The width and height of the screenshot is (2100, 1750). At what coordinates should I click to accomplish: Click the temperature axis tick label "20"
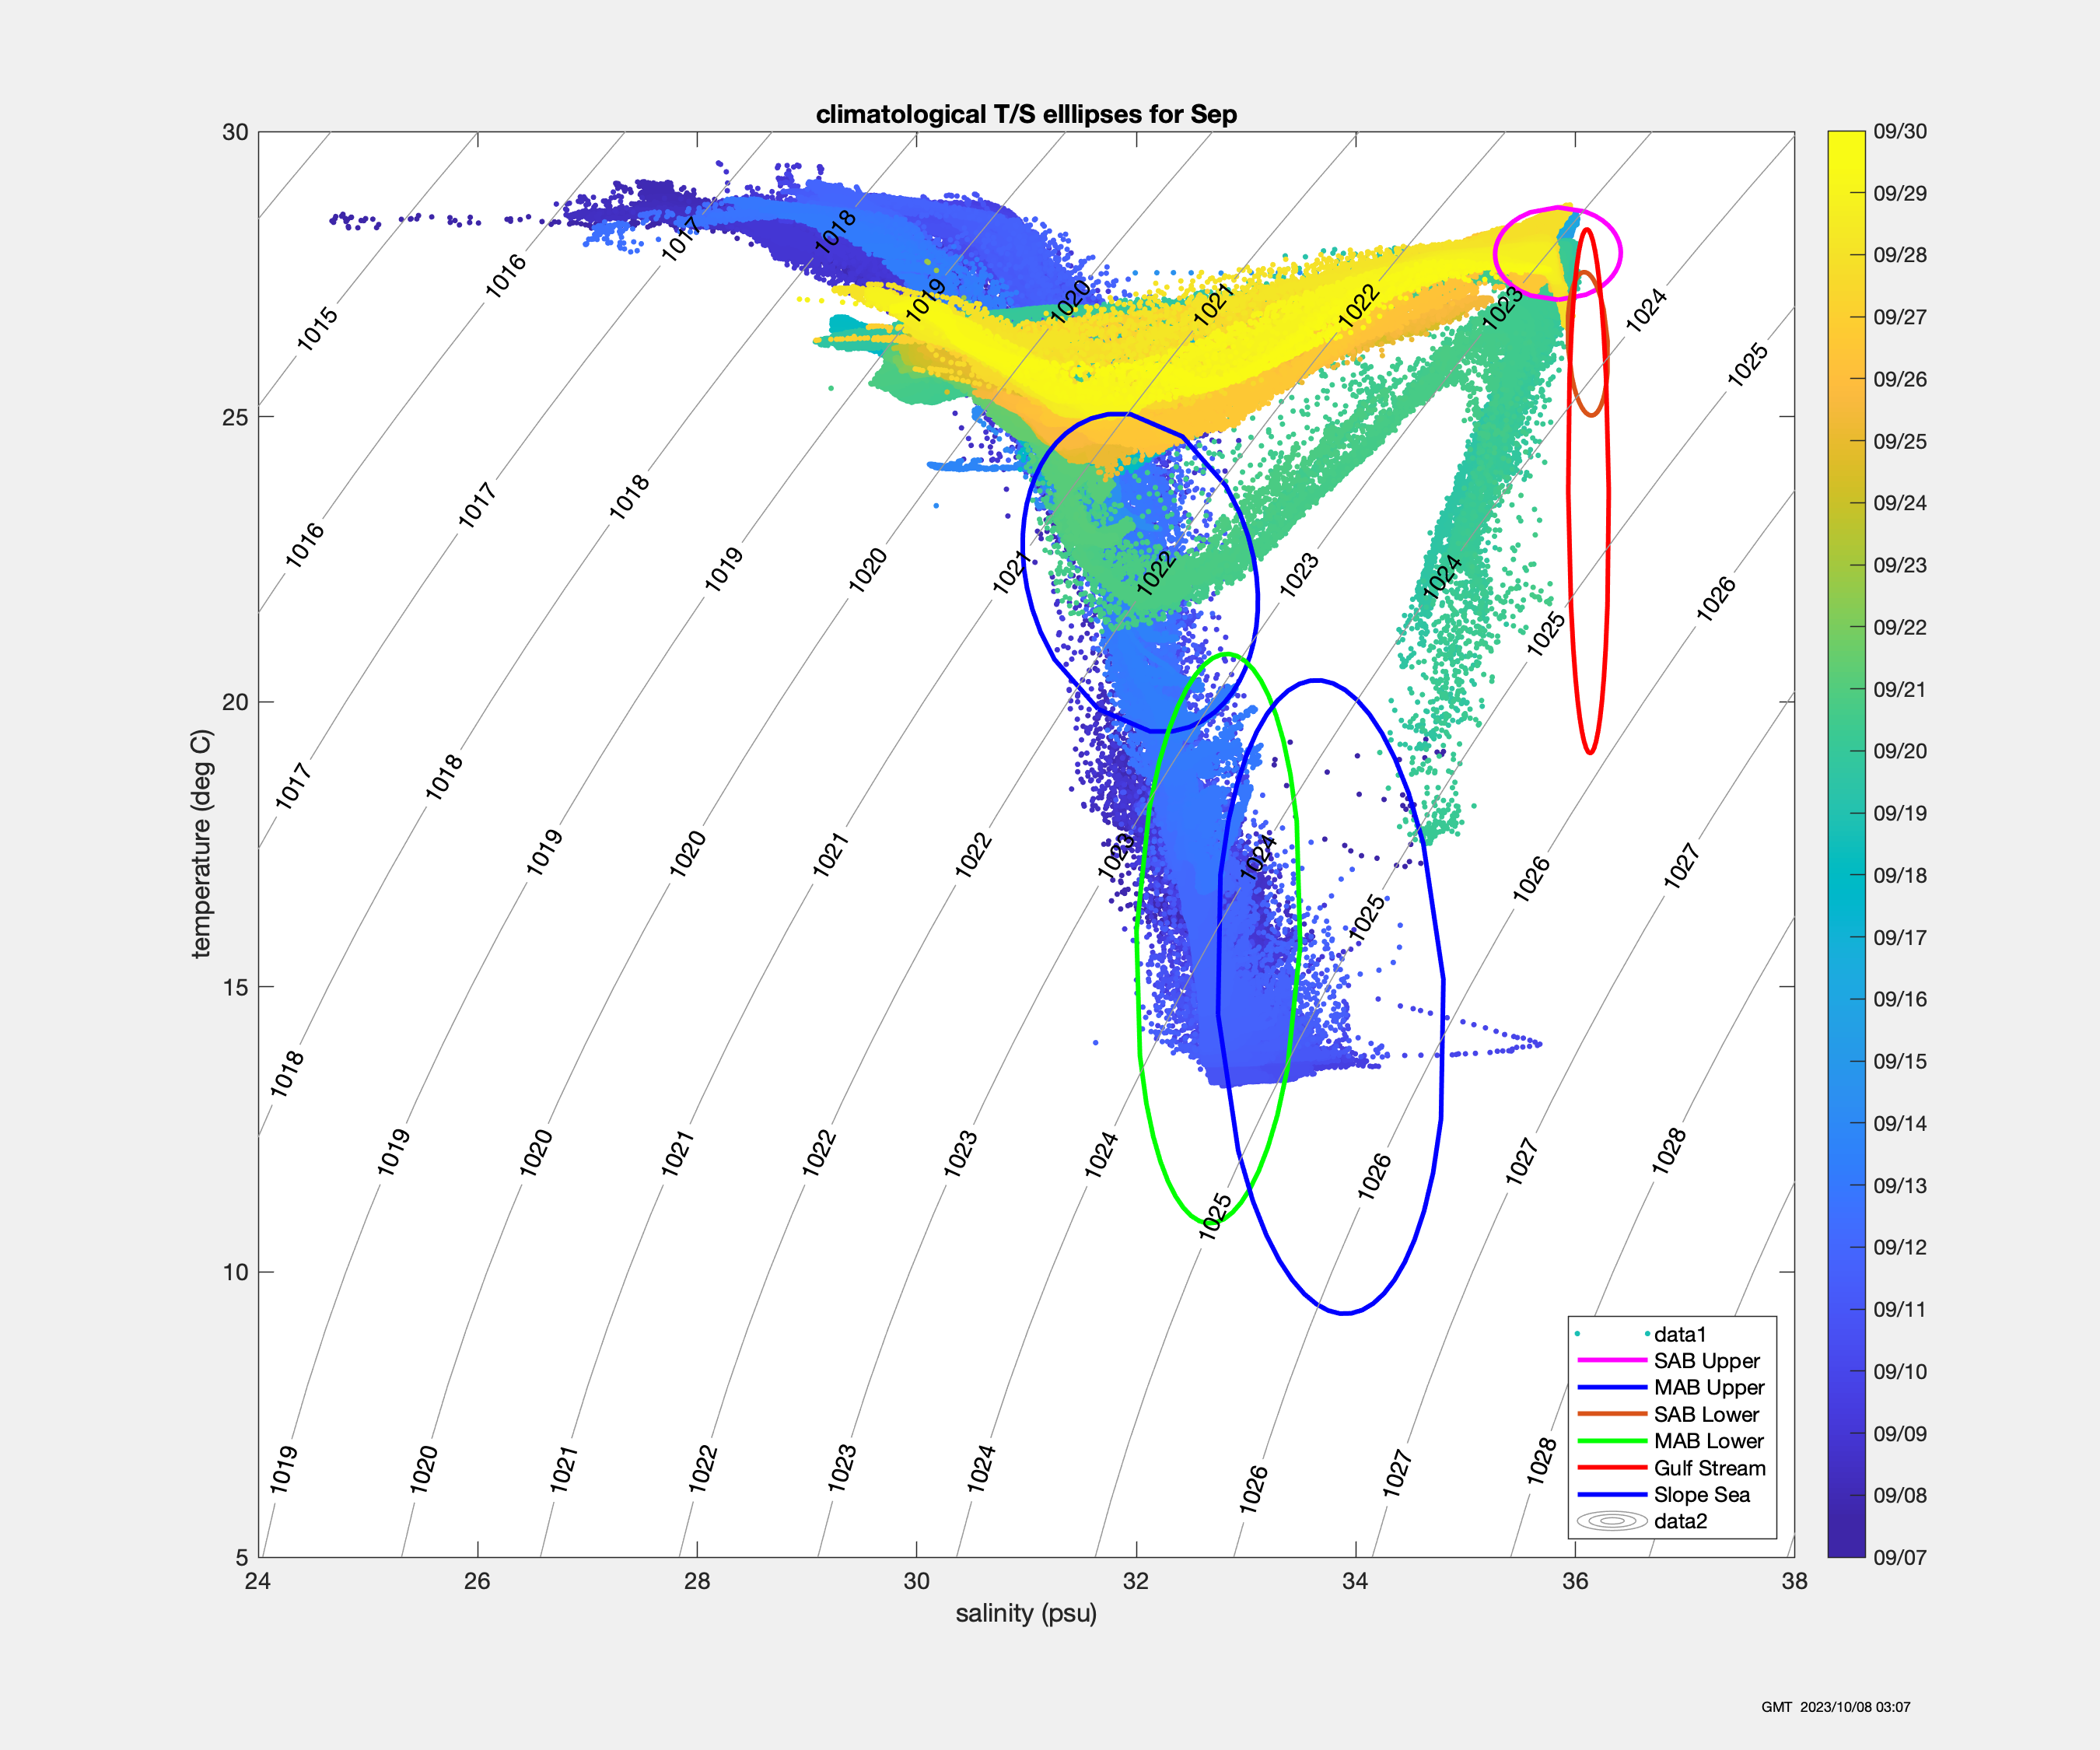click(235, 702)
